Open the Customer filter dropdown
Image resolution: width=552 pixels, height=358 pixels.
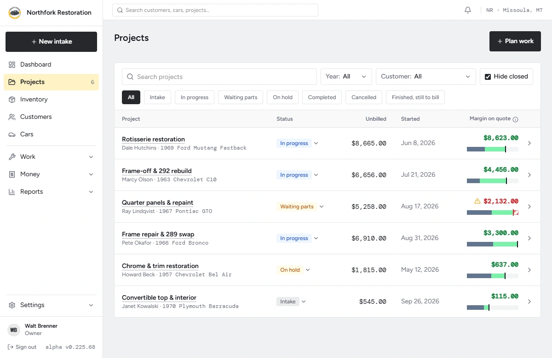[x=426, y=77]
